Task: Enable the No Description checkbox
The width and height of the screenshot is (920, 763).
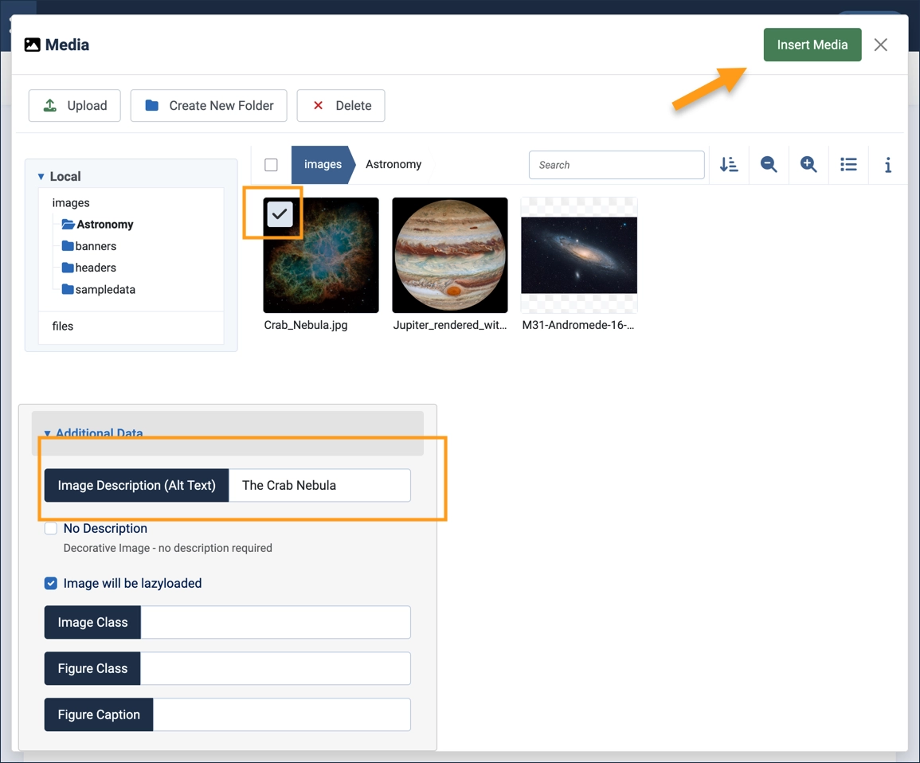Action: click(x=51, y=529)
